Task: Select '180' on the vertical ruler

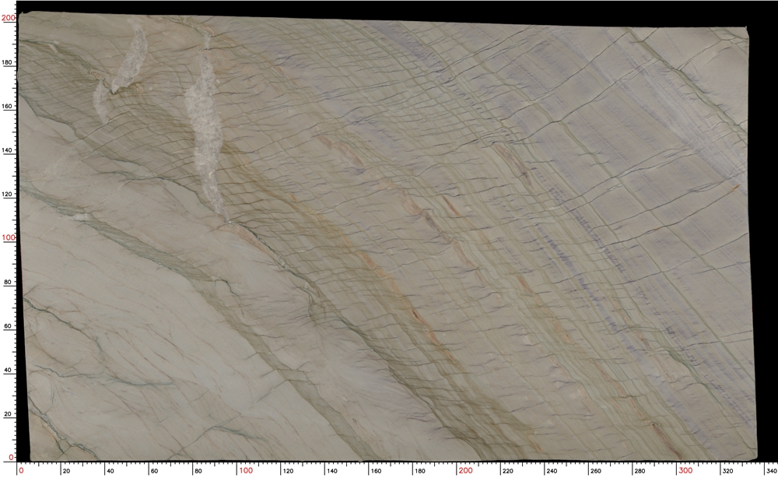Action: coord(9,62)
